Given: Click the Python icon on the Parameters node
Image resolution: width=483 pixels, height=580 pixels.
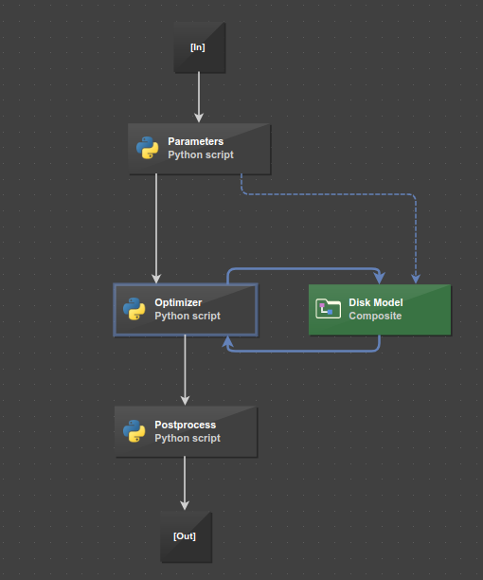Looking at the screenshot, I should coord(148,148).
